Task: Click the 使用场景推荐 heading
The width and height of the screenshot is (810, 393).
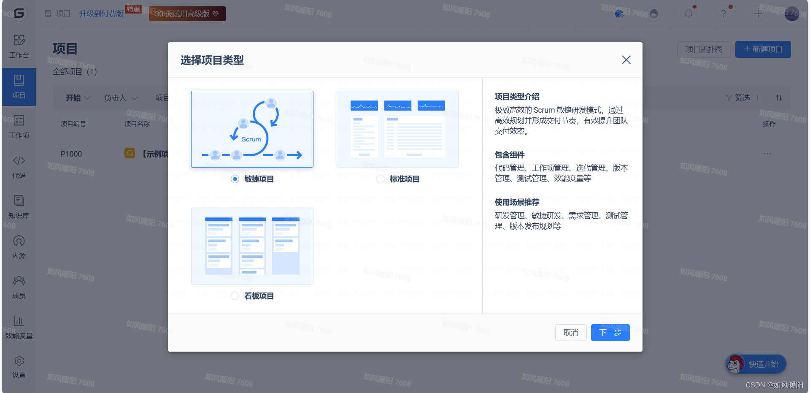Action: coord(517,202)
